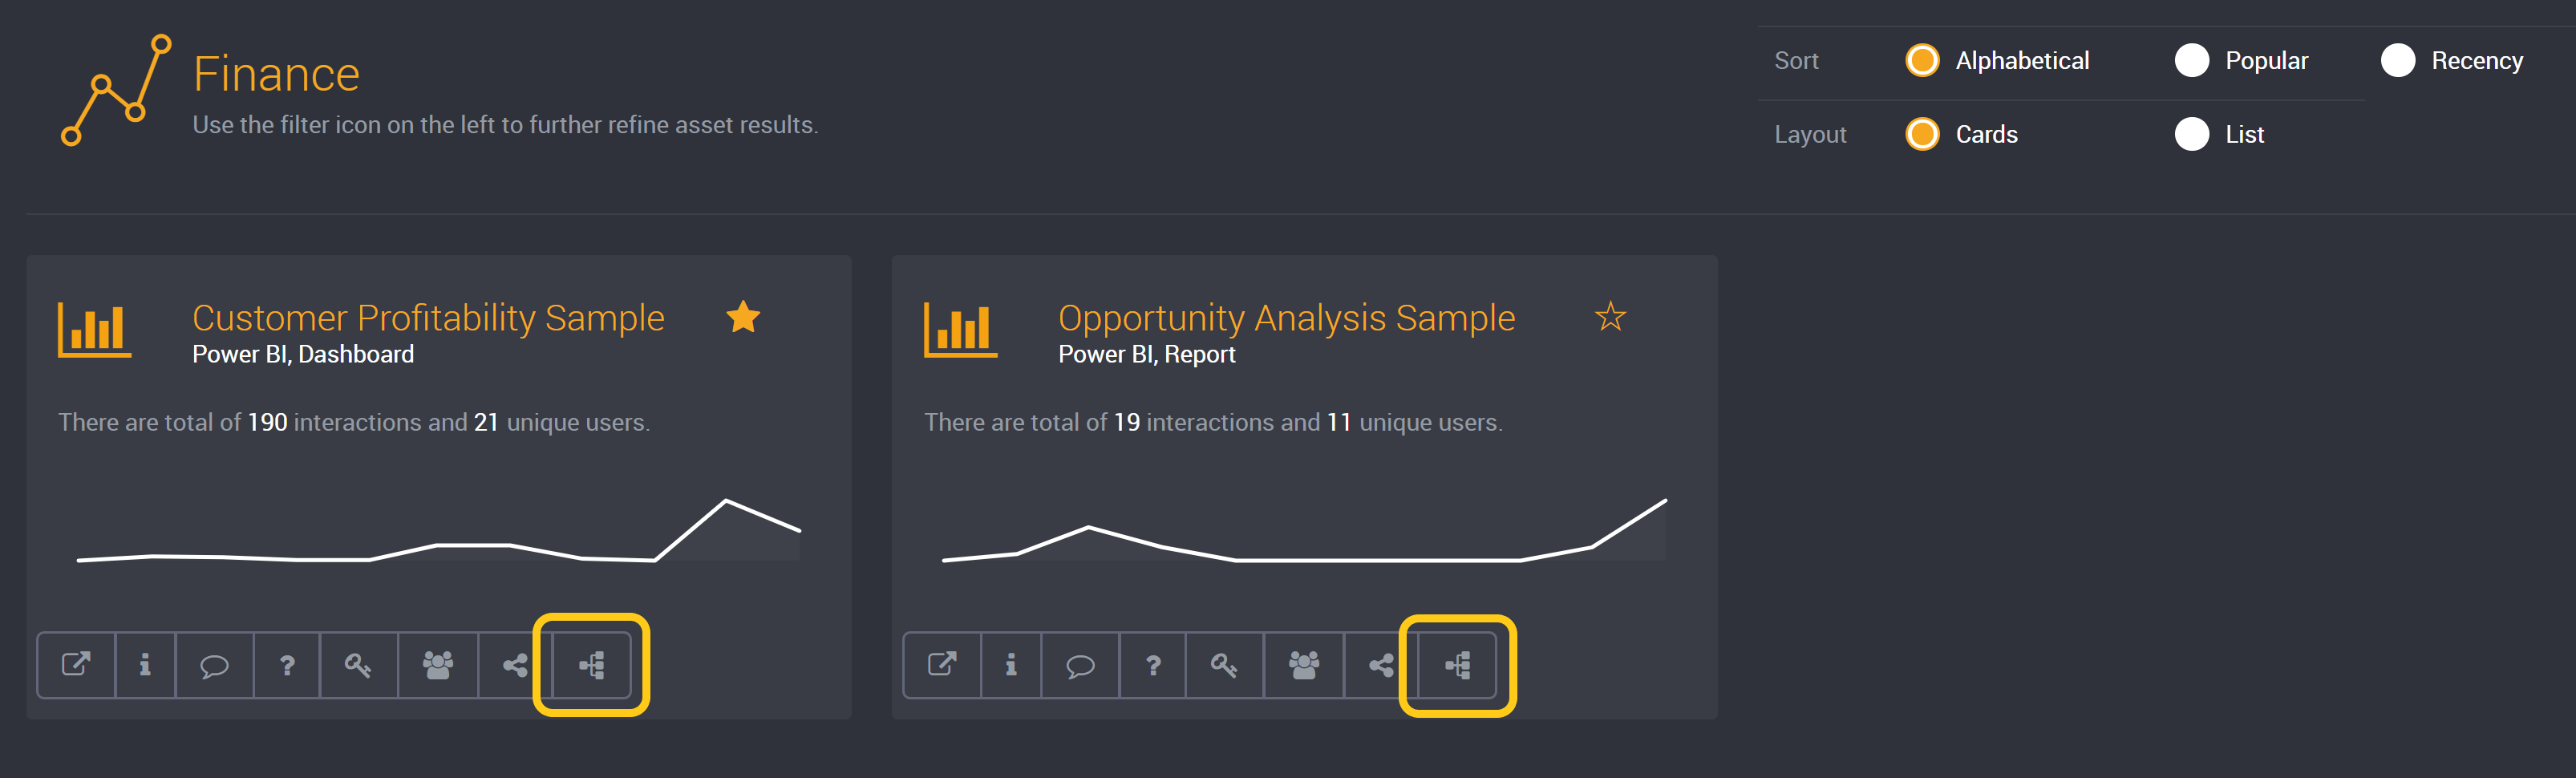Screen dimensions: 2576x778
Task: Open comments on Customer Profitability Sample
Action: pos(214,665)
